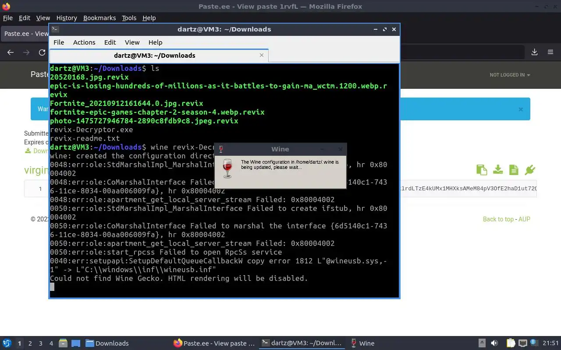Open the AUP link
561x350 pixels.
[x=524, y=219]
